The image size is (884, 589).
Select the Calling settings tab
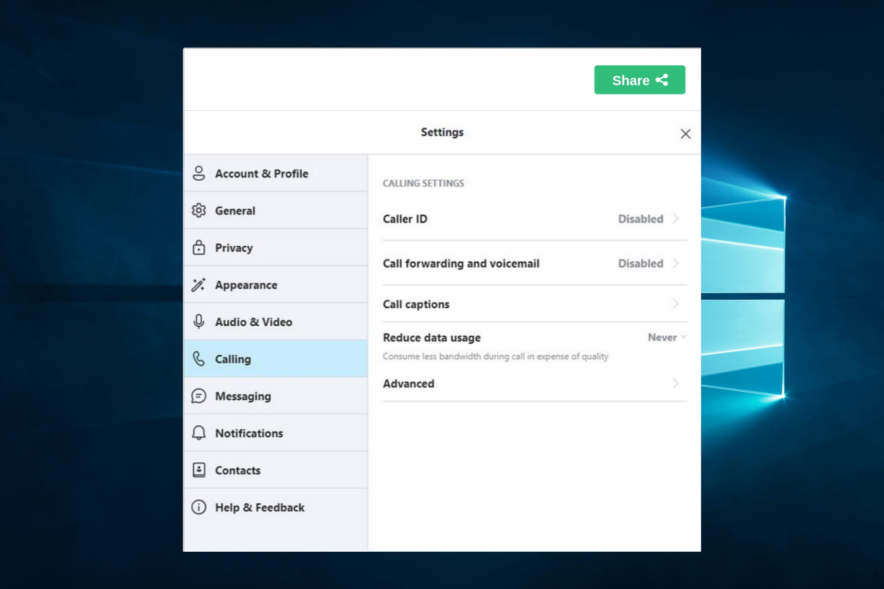pos(276,359)
